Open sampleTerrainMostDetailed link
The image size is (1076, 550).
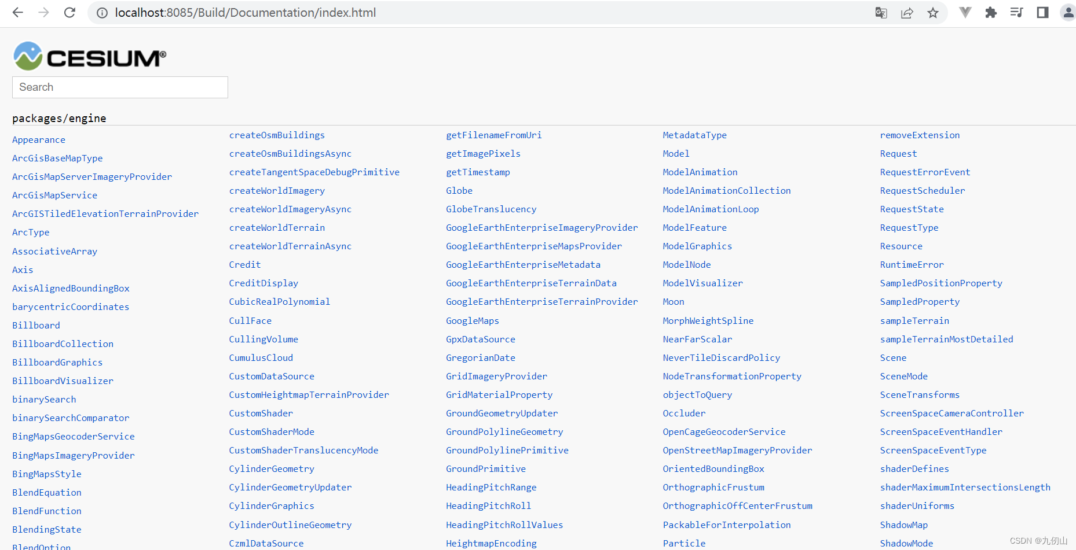pyautogui.click(x=946, y=339)
